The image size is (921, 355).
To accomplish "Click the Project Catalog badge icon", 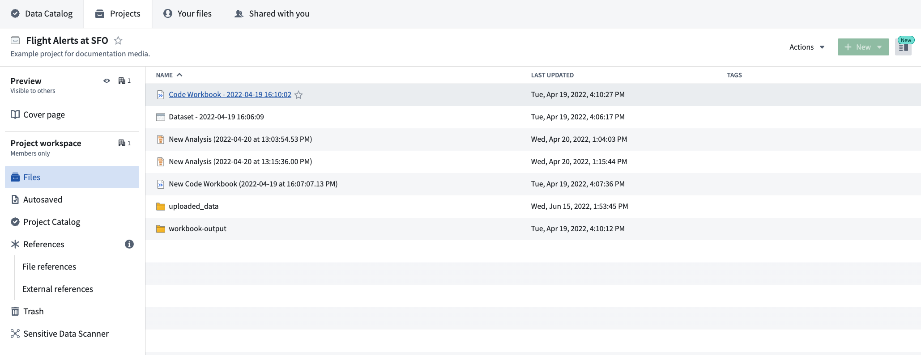I will pyautogui.click(x=15, y=222).
